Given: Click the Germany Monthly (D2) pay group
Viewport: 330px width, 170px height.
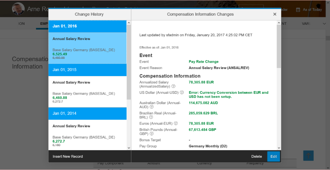Looking at the screenshot, I should pos(208,146).
